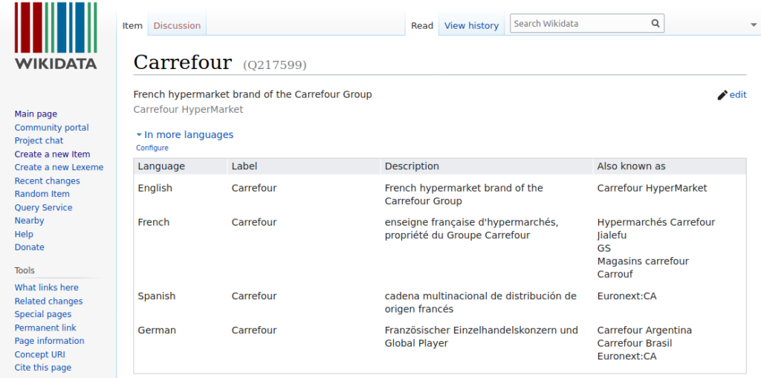This screenshot has height=378, width=761.
Task: Open the Help link
Action: (x=24, y=235)
